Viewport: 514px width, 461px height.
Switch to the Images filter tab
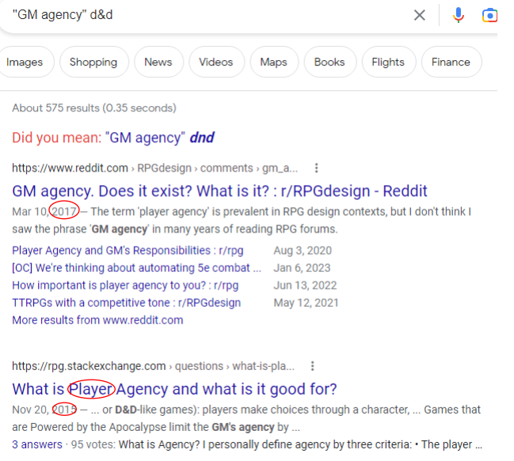click(x=27, y=62)
